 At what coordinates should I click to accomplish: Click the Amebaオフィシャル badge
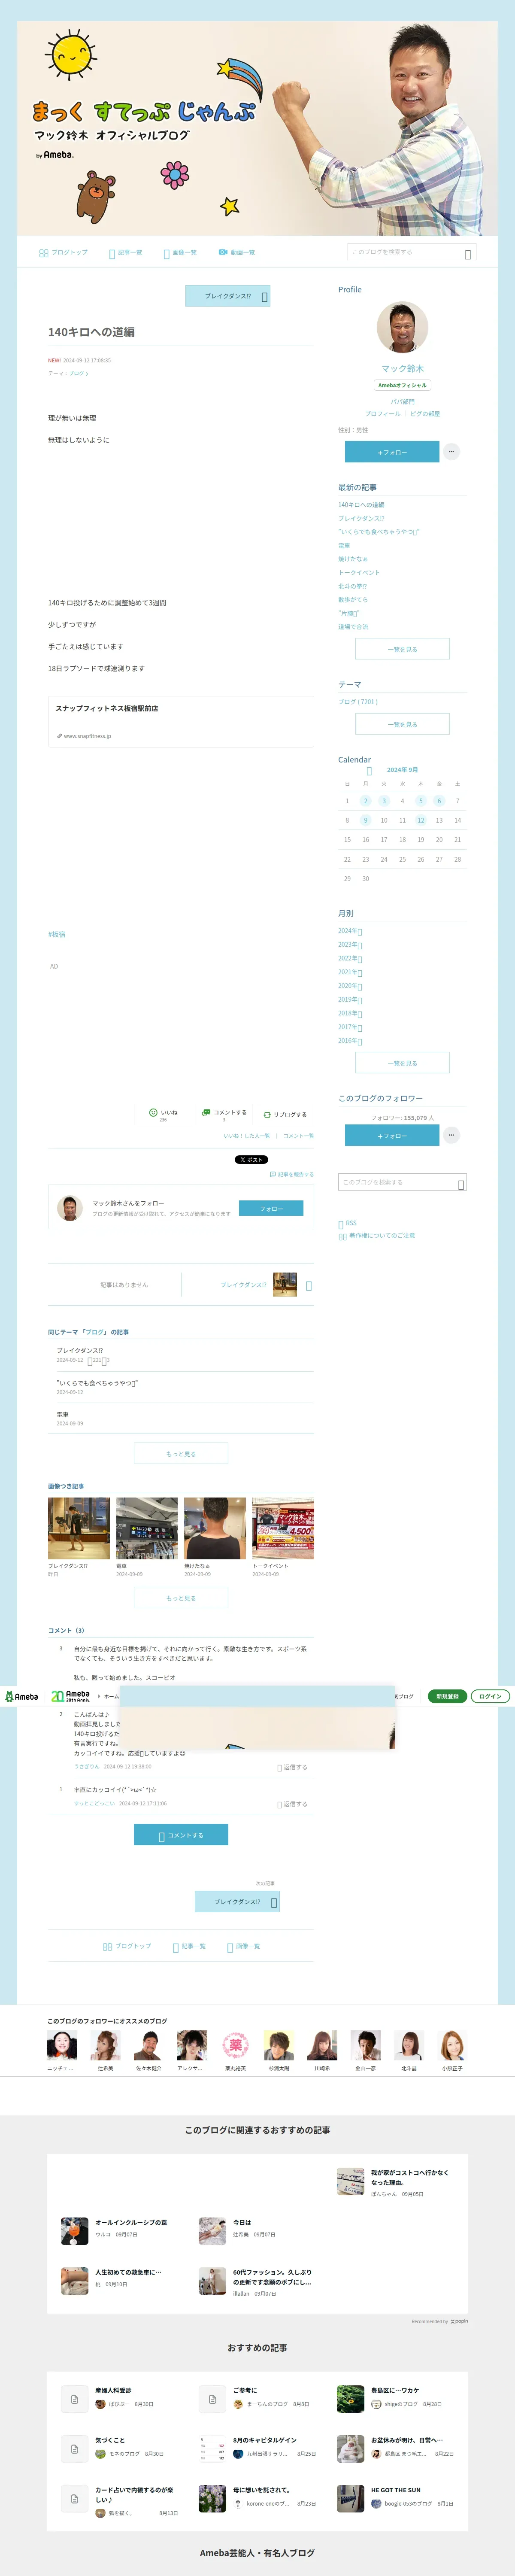(x=402, y=385)
